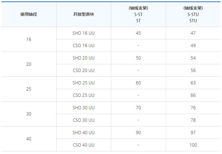Click the SHO 16 UU cell
The image size is (222, 154).
pos(83,33)
